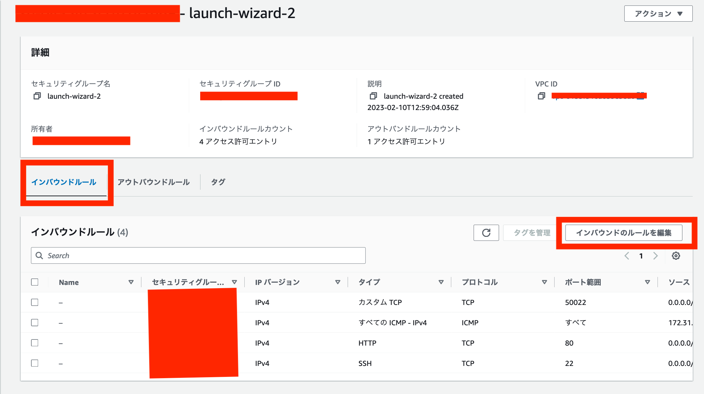Click page number 1 in pagination
The width and height of the screenshot is (704, 394).
point(641,256)
